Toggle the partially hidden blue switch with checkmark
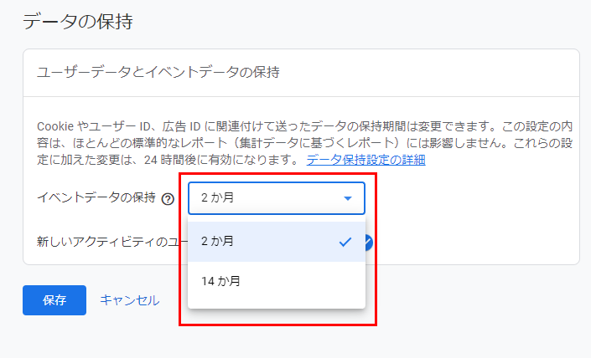Viewport: 591px width, 358px height. [x=369, y=243]
